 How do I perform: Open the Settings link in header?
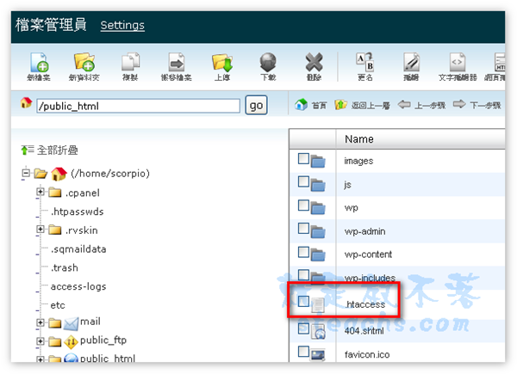122,25
